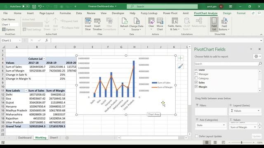This screenshot has width=264, height=148.
Task: Click the Save icon in title bar
Action: coord(34,7)
